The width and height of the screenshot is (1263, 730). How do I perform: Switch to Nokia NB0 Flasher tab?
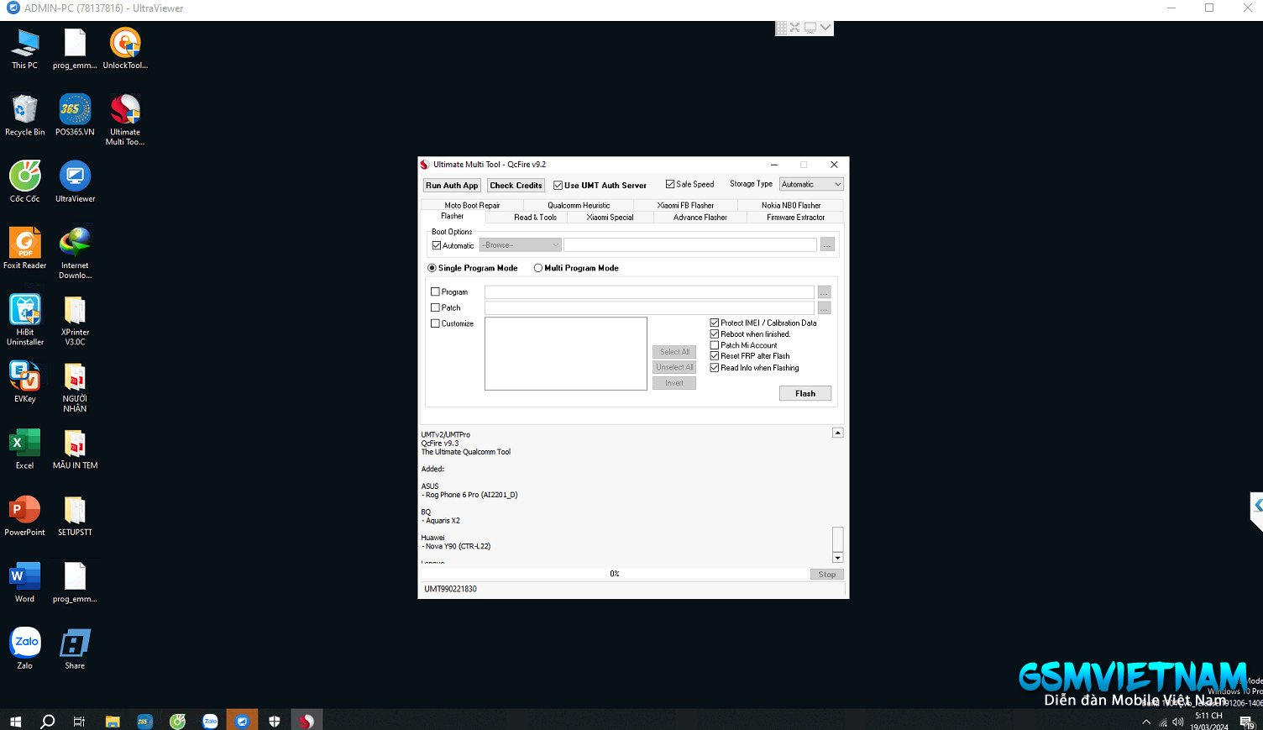tap(791, 205)
